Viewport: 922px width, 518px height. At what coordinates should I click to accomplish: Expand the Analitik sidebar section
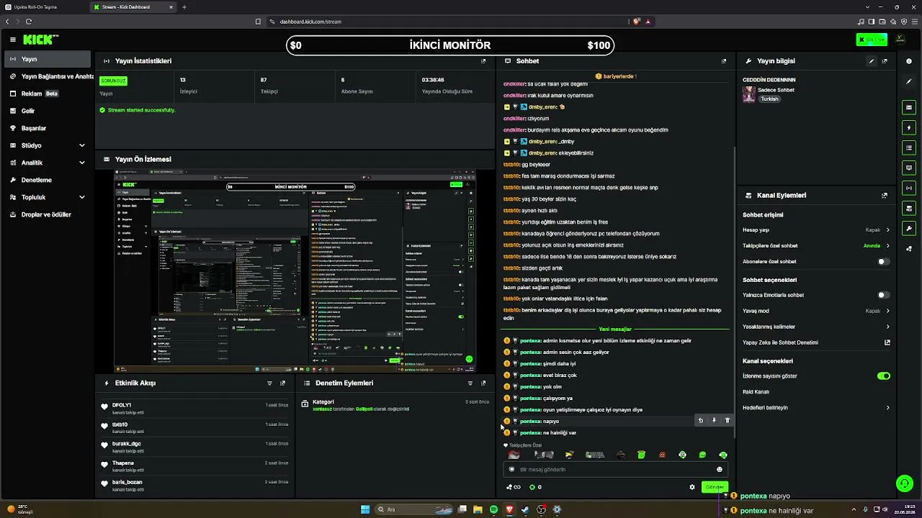[48, 163]
